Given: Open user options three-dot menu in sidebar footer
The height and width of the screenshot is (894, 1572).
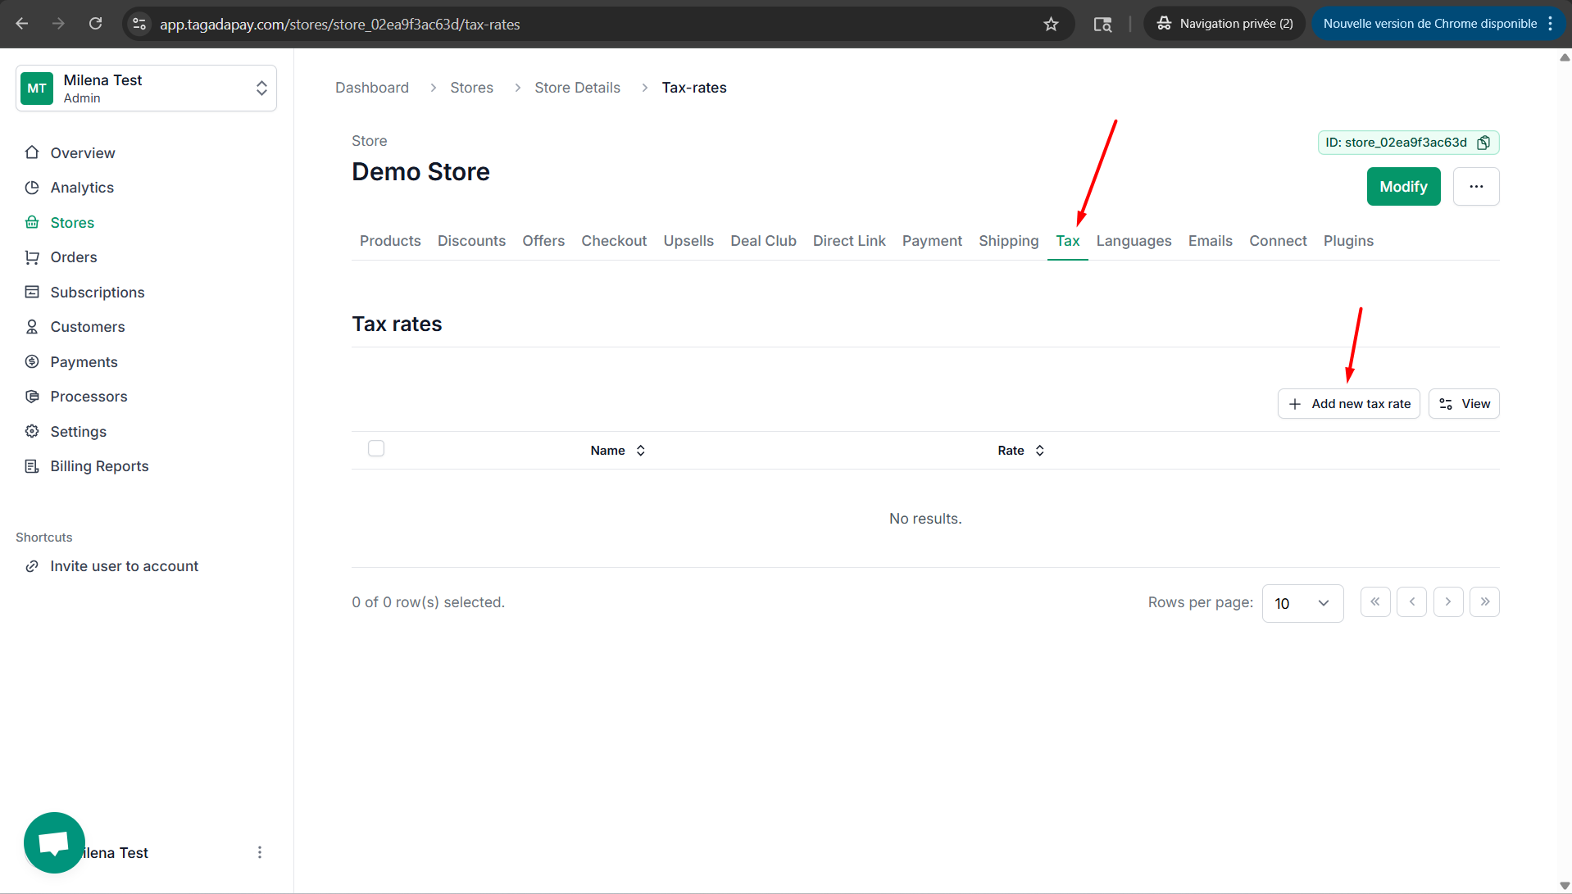Looking at the screenshot, I should point(260,852).
